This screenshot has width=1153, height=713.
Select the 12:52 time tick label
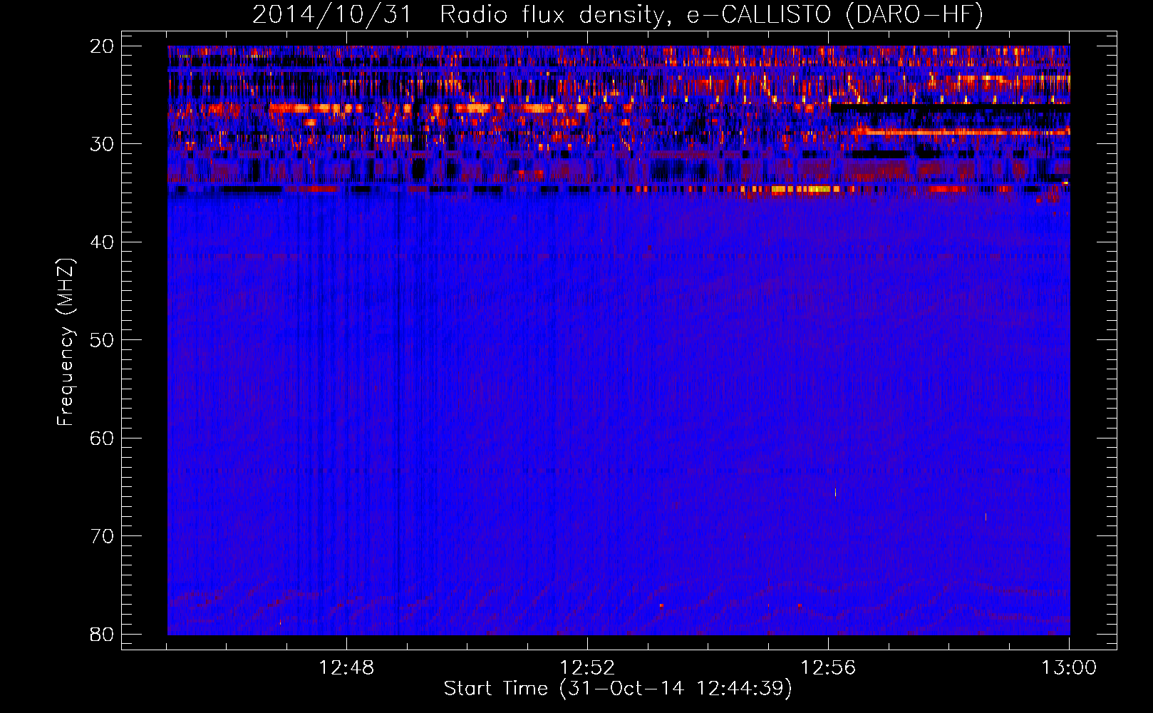[x=587, y=668]
